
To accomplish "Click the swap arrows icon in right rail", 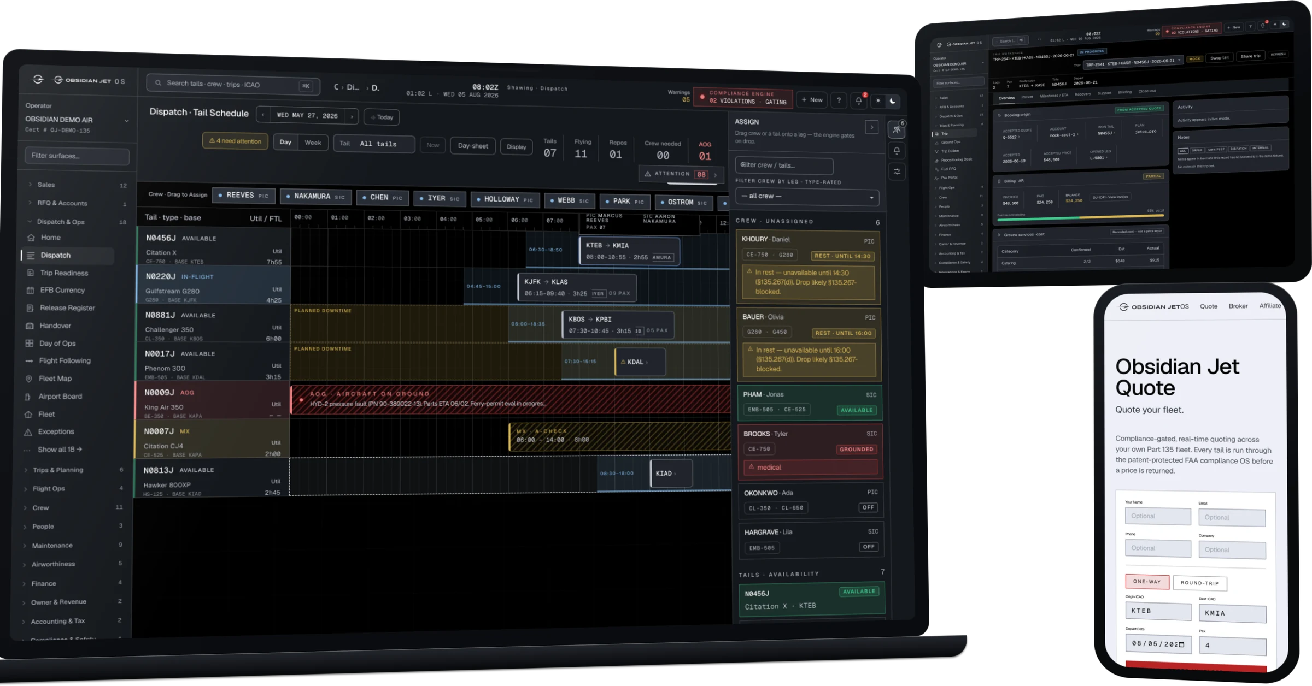I will [897, 171].
